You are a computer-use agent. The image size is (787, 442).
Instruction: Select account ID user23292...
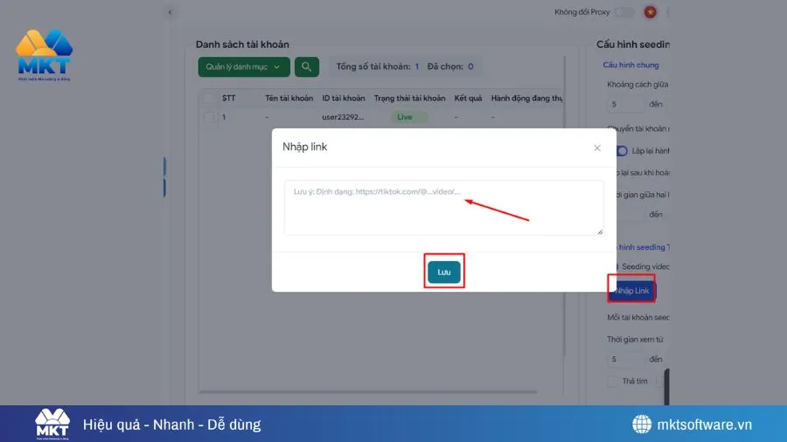click(x=343, y=117)
